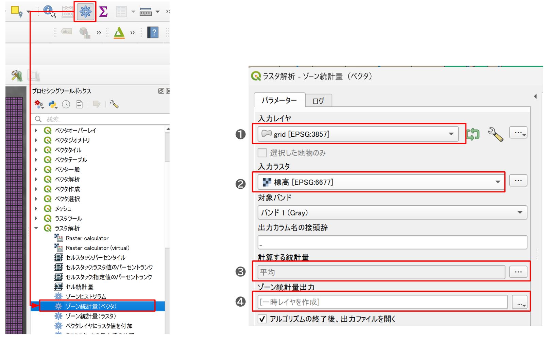Select Raster calculator (virtual) tool

pyautogui.click(x=98, y=248)
